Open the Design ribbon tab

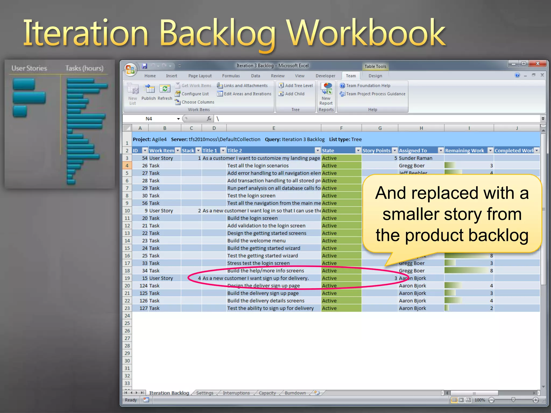point(375,76)
